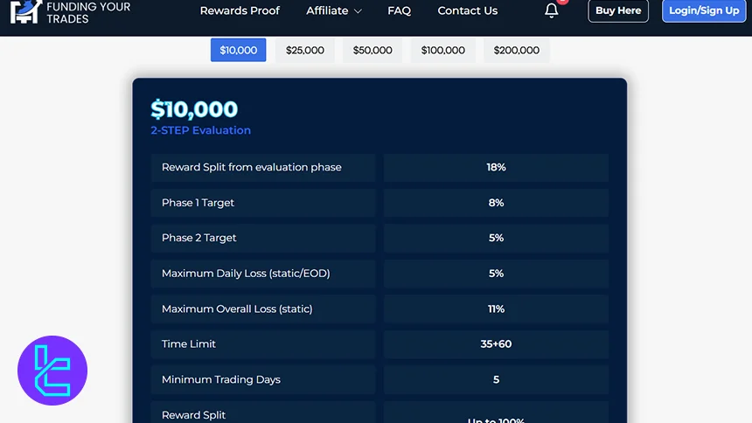The image size is (752, 423).
Task: Click the Time Limit 35+60 value
Action: coord(496,344)
